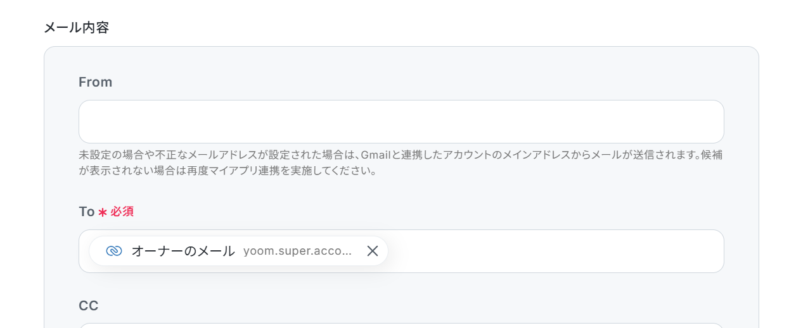Focus the CC input field
789x328 pixels.
click(401, 325)
